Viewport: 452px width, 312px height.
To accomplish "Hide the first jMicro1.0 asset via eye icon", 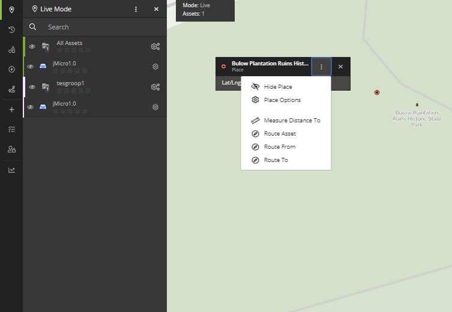I will [31, 67].
